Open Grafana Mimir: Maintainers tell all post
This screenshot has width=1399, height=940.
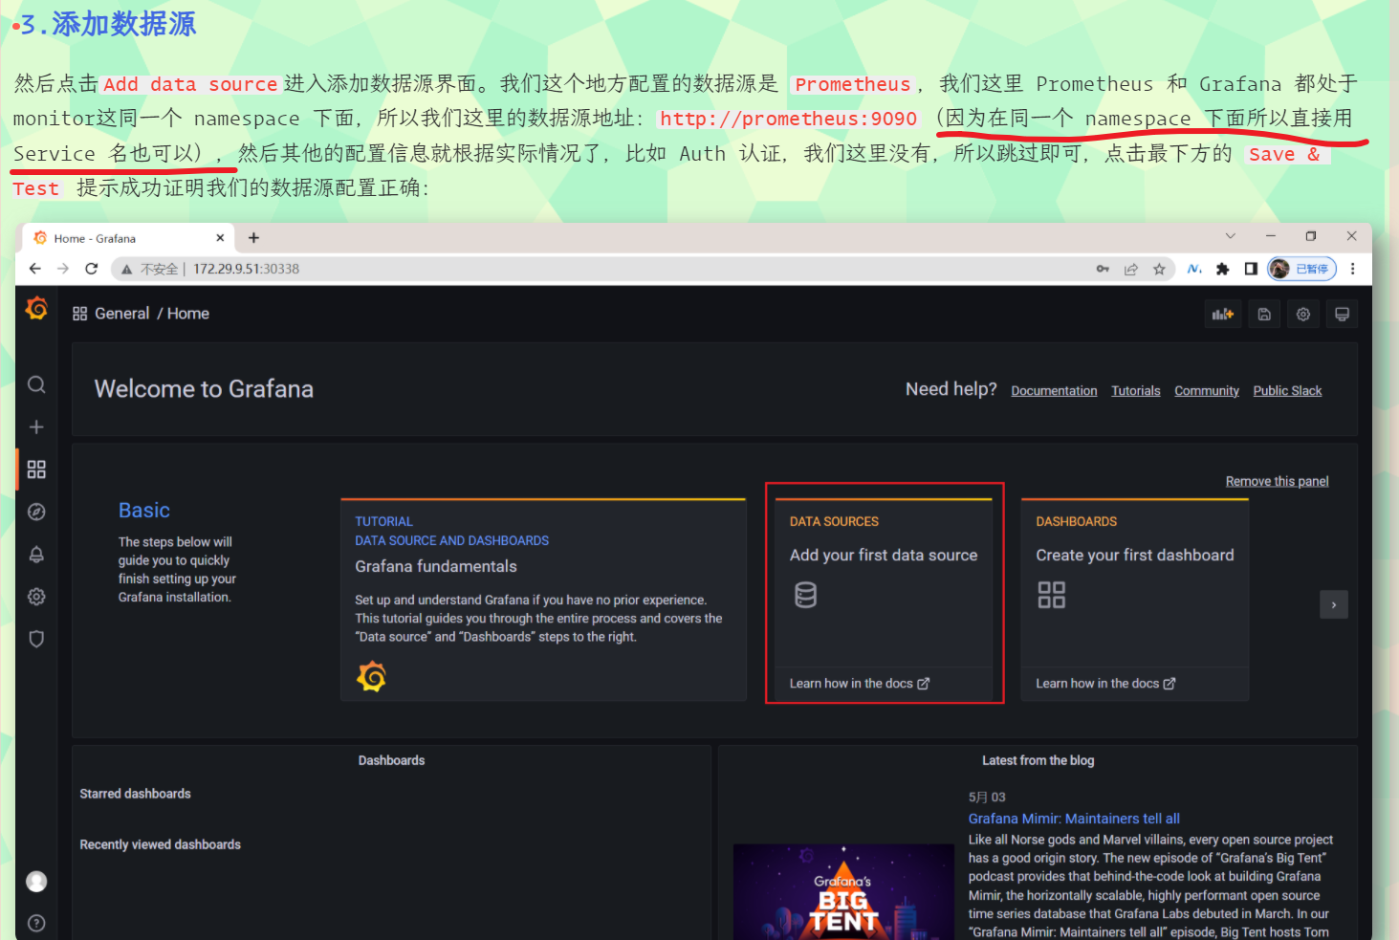click(x=1074, y=819)
